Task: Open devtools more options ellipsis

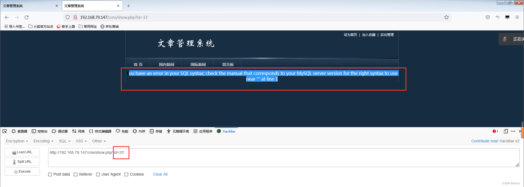Action: [513, 131]
